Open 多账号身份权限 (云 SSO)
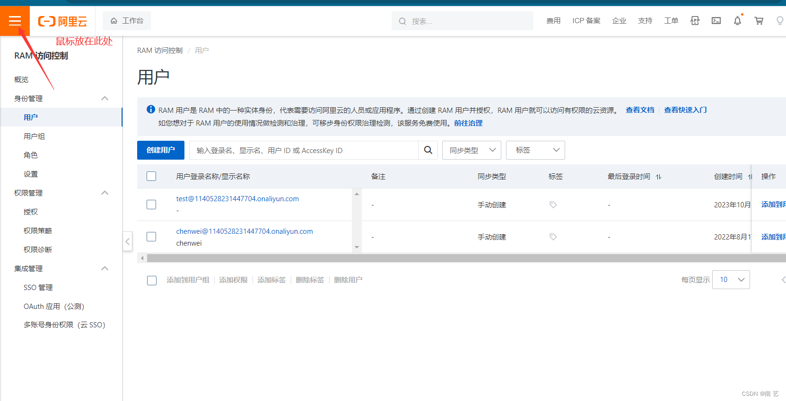Screen dimensions: 786x401 (64, 325)
